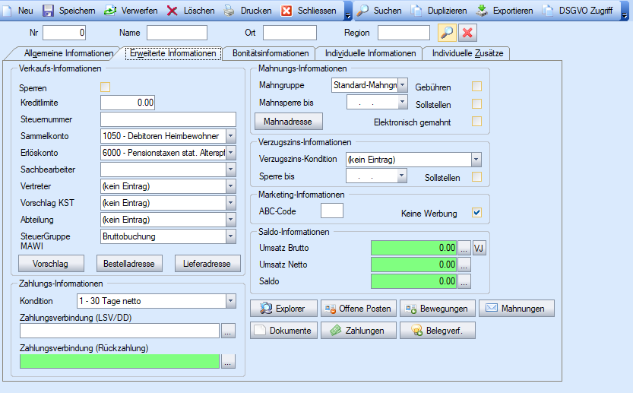Screen dimensions: 633x393
Task: Switch to the Bonitätsinformationen tab
Action: point(271,53)
